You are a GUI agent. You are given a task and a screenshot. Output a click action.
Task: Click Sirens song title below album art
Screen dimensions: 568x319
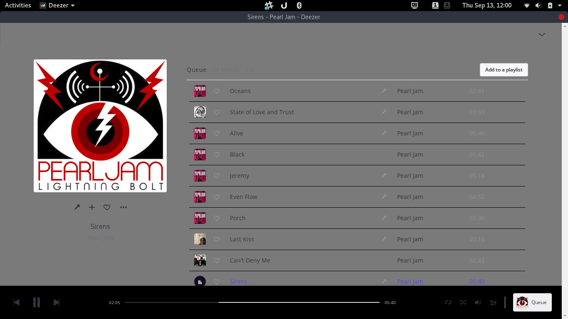[100, 226]
